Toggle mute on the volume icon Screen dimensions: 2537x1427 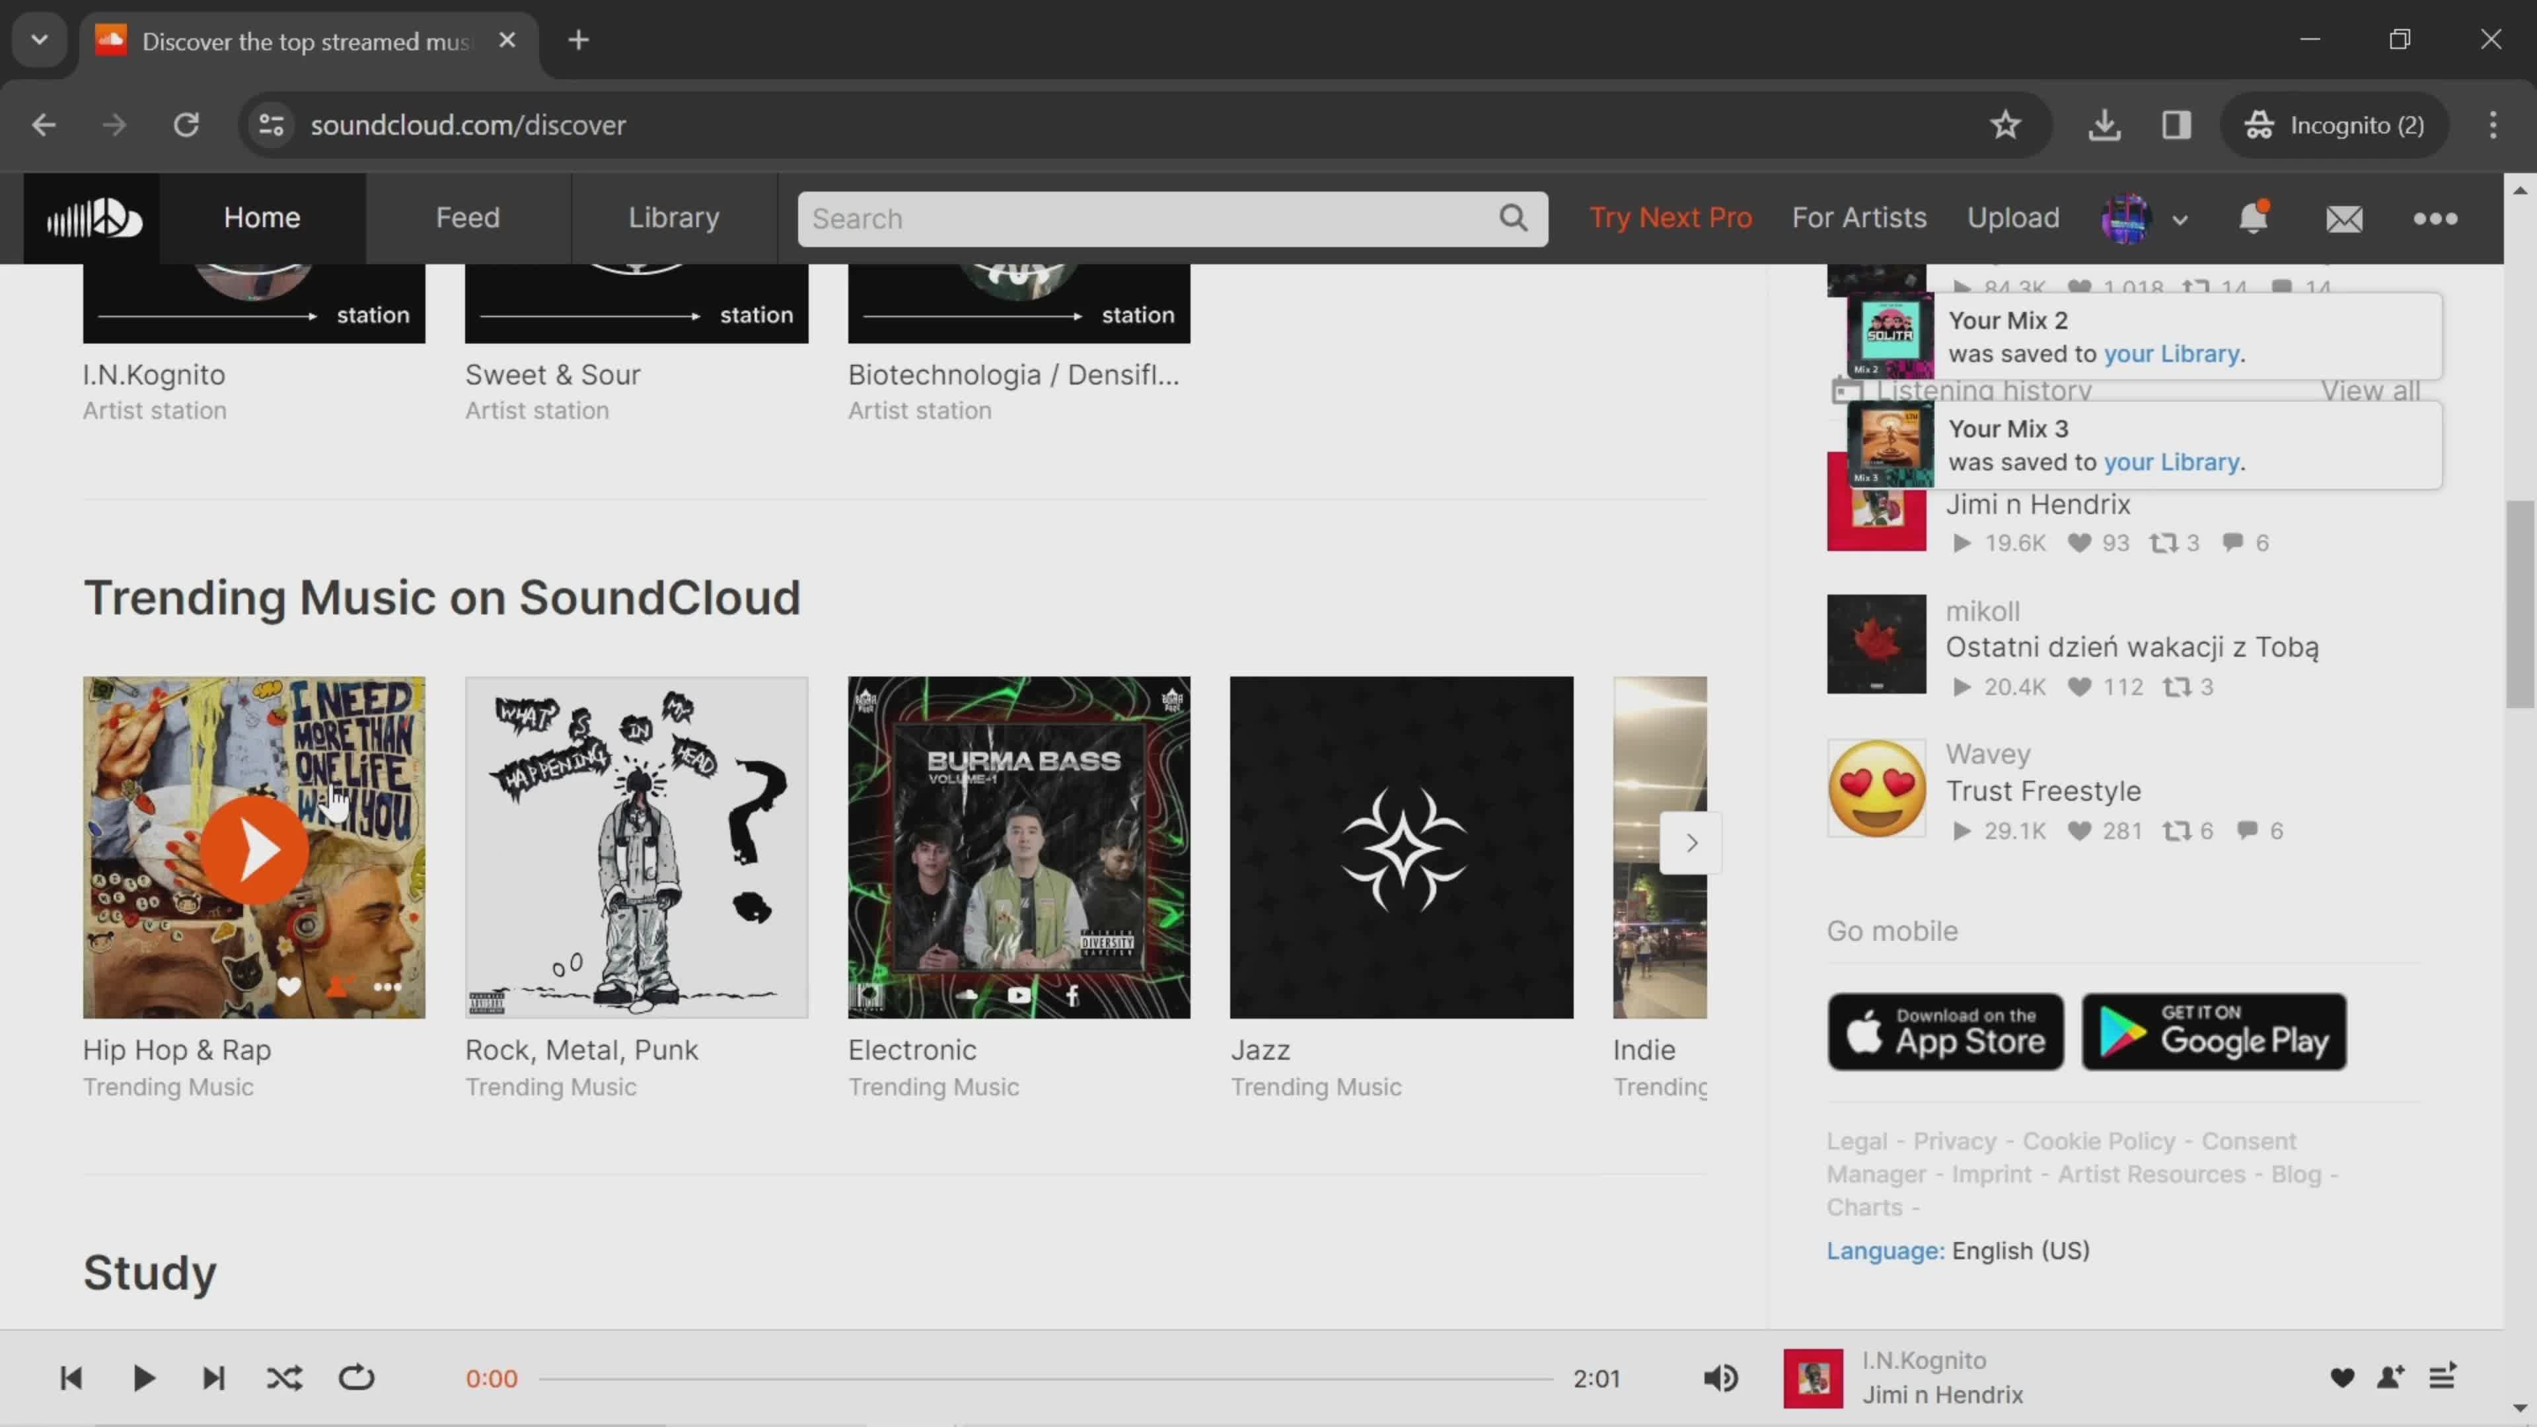(1722, 1378)
